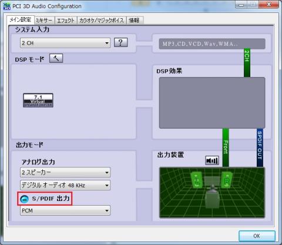Open the PCM format dropdown
Image resolution: width=282 pixels, height=245 pixels.
(x=65, y=210)
